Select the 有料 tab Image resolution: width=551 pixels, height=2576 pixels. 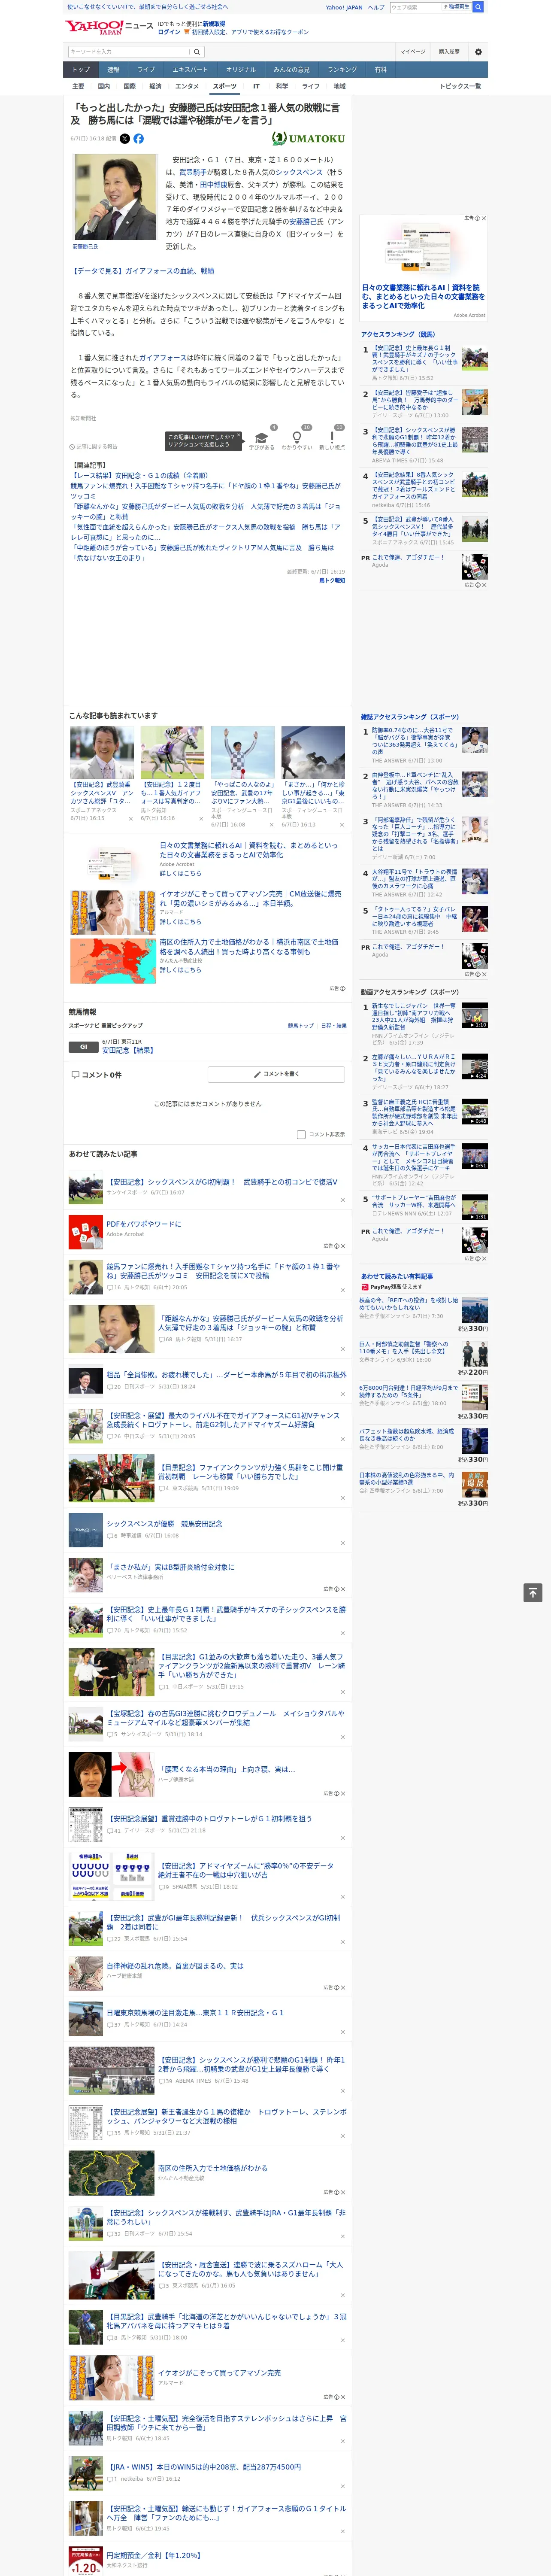[380, 70]
